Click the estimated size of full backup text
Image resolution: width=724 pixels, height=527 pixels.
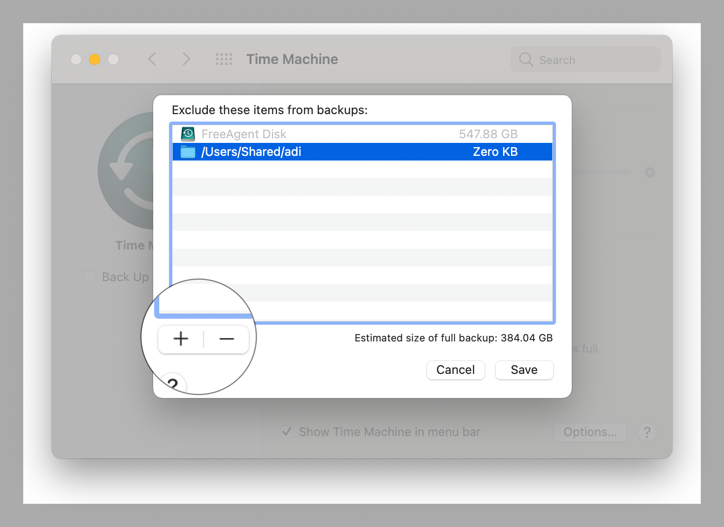coord(453,338)
